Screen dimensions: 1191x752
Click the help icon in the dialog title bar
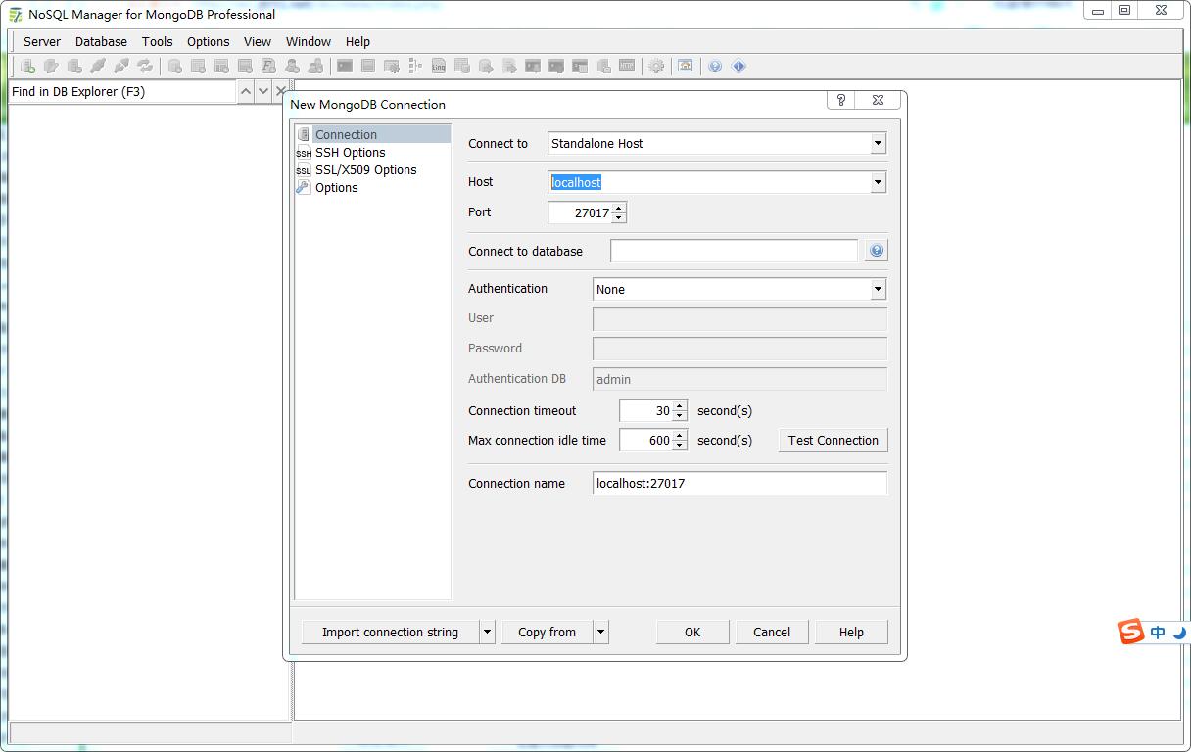pyautogui.click(x=840, y=99)
